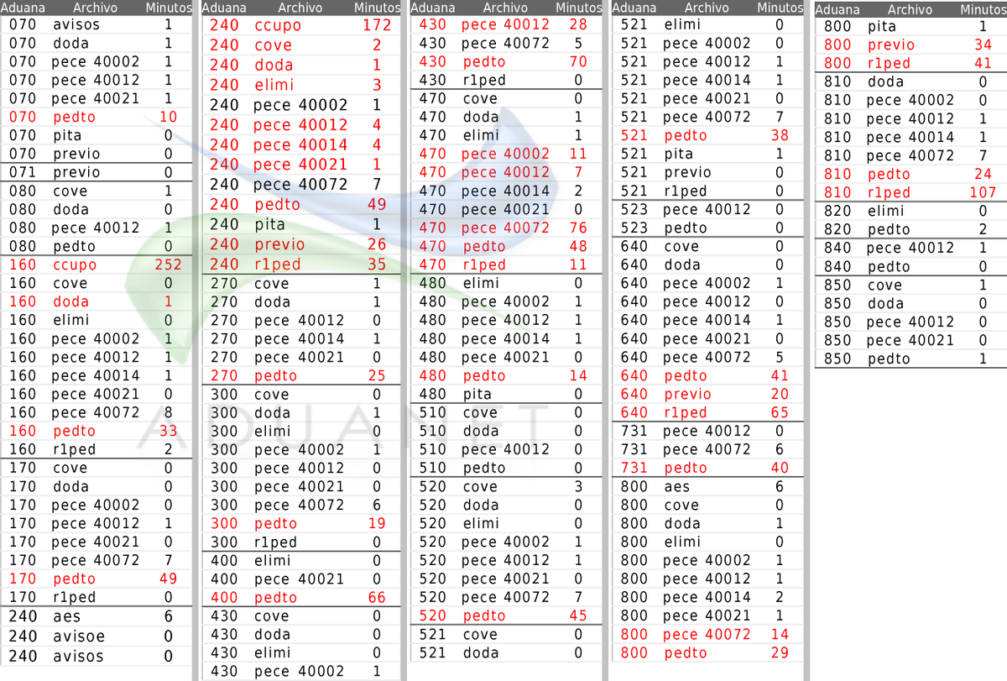Select 'pita' in the 800 row
The height and width of the screenshot is (681, 1007).
point(880,27)
